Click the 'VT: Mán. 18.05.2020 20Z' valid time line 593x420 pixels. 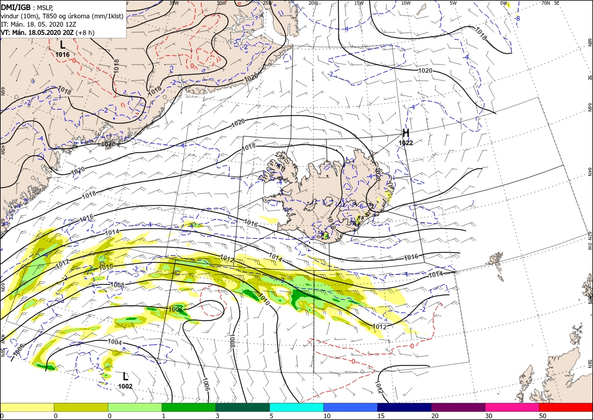point(47,33)
